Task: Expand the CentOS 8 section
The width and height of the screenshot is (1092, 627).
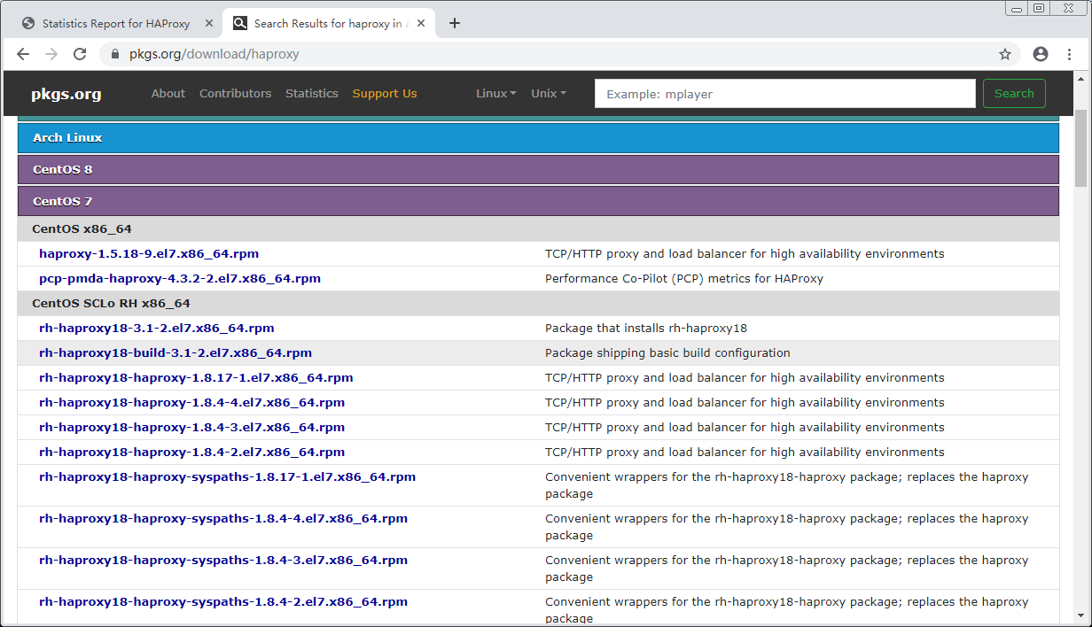Action: pyautogui.click(x=538, y=169)
